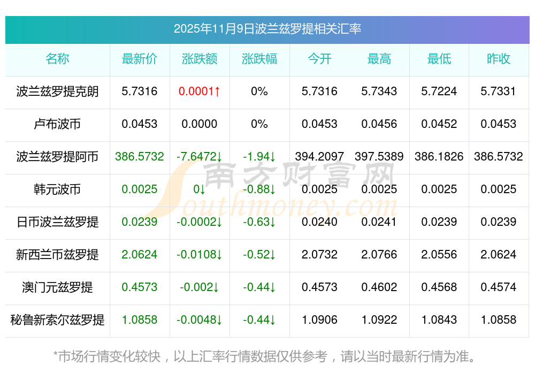Click the '涨跌幅' column header
The image size is (535, 373).
[x=259, y=59]
